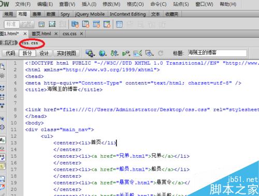259x196 pixels.
Task: Switch to 拆分 view
Action: [x=27, y=53]
